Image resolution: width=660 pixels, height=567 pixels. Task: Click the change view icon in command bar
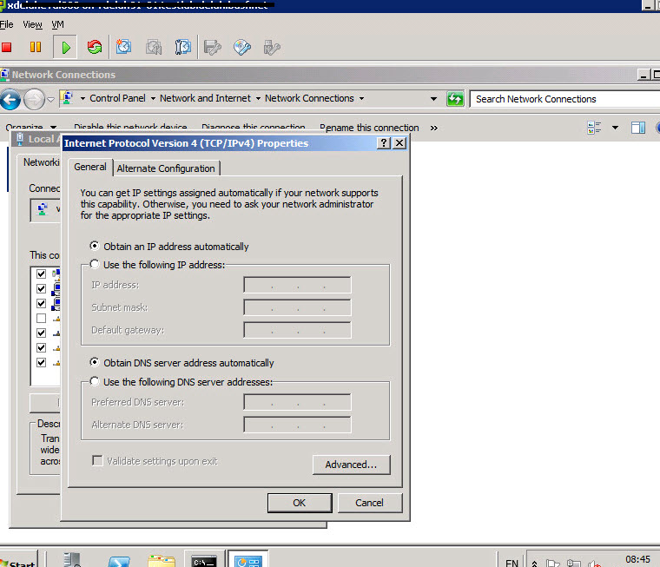594,128
